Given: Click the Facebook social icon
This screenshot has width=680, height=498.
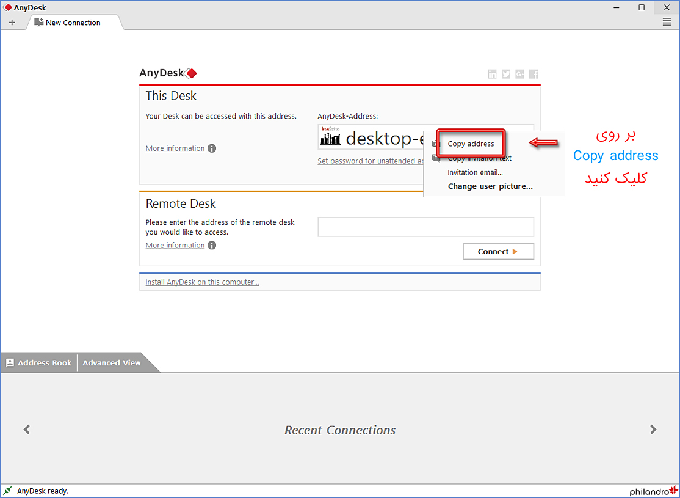Looking at the screenshot, I should click(x=534, y=74).
